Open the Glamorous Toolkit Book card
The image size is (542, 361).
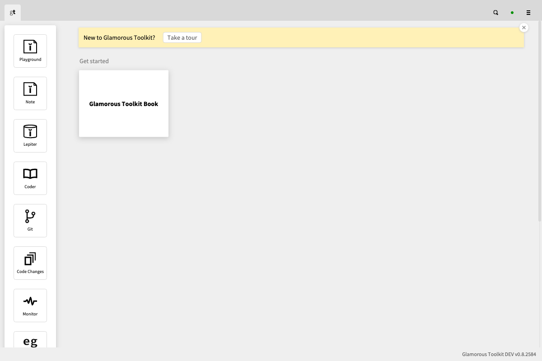124,103
